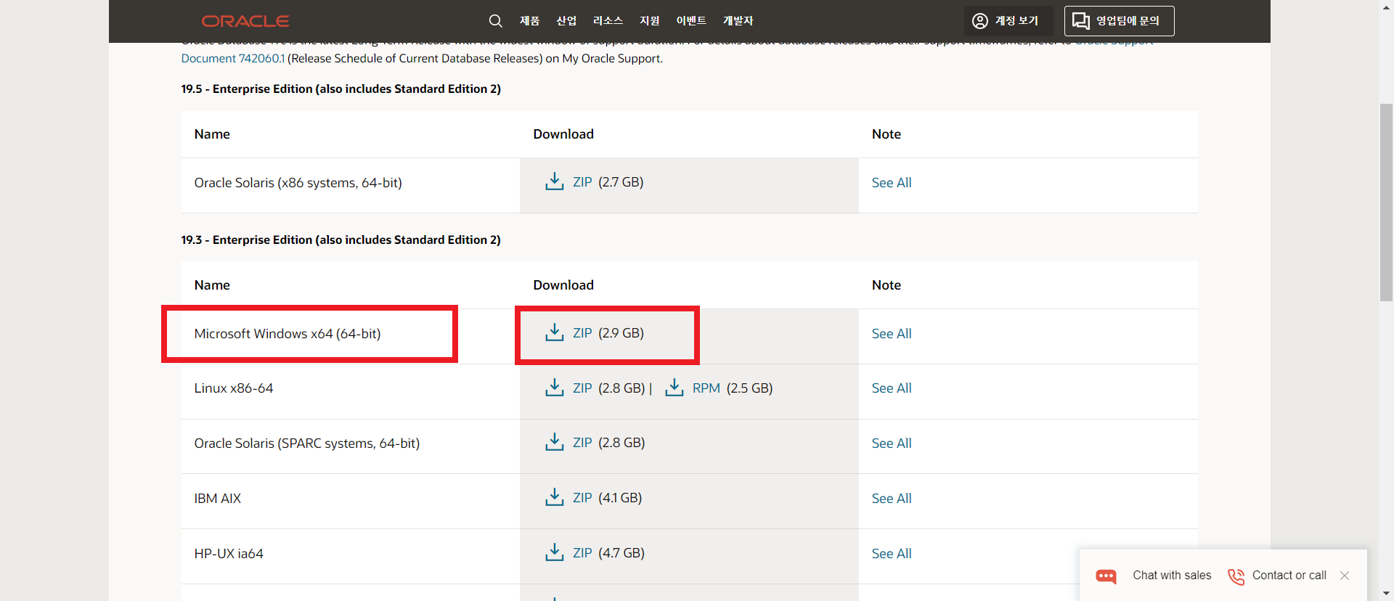
Task: Open the 리소스 menu
Action: (x=608, y=21)
